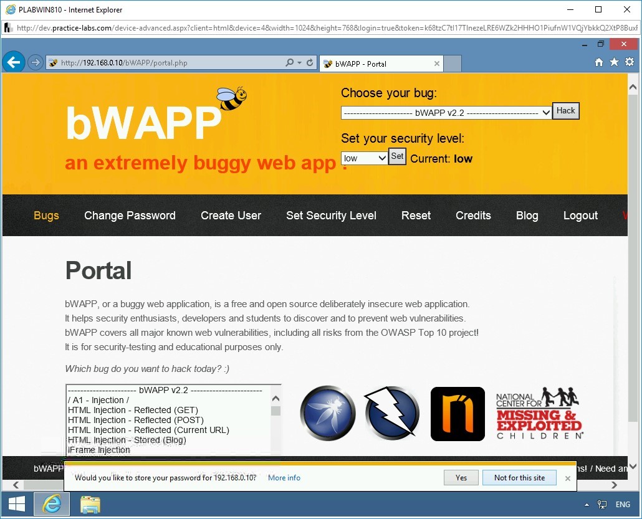This screenshot has height=519, width=642.
Task: Click the search magnifier icon in address bar
Action: click(289, 63)
